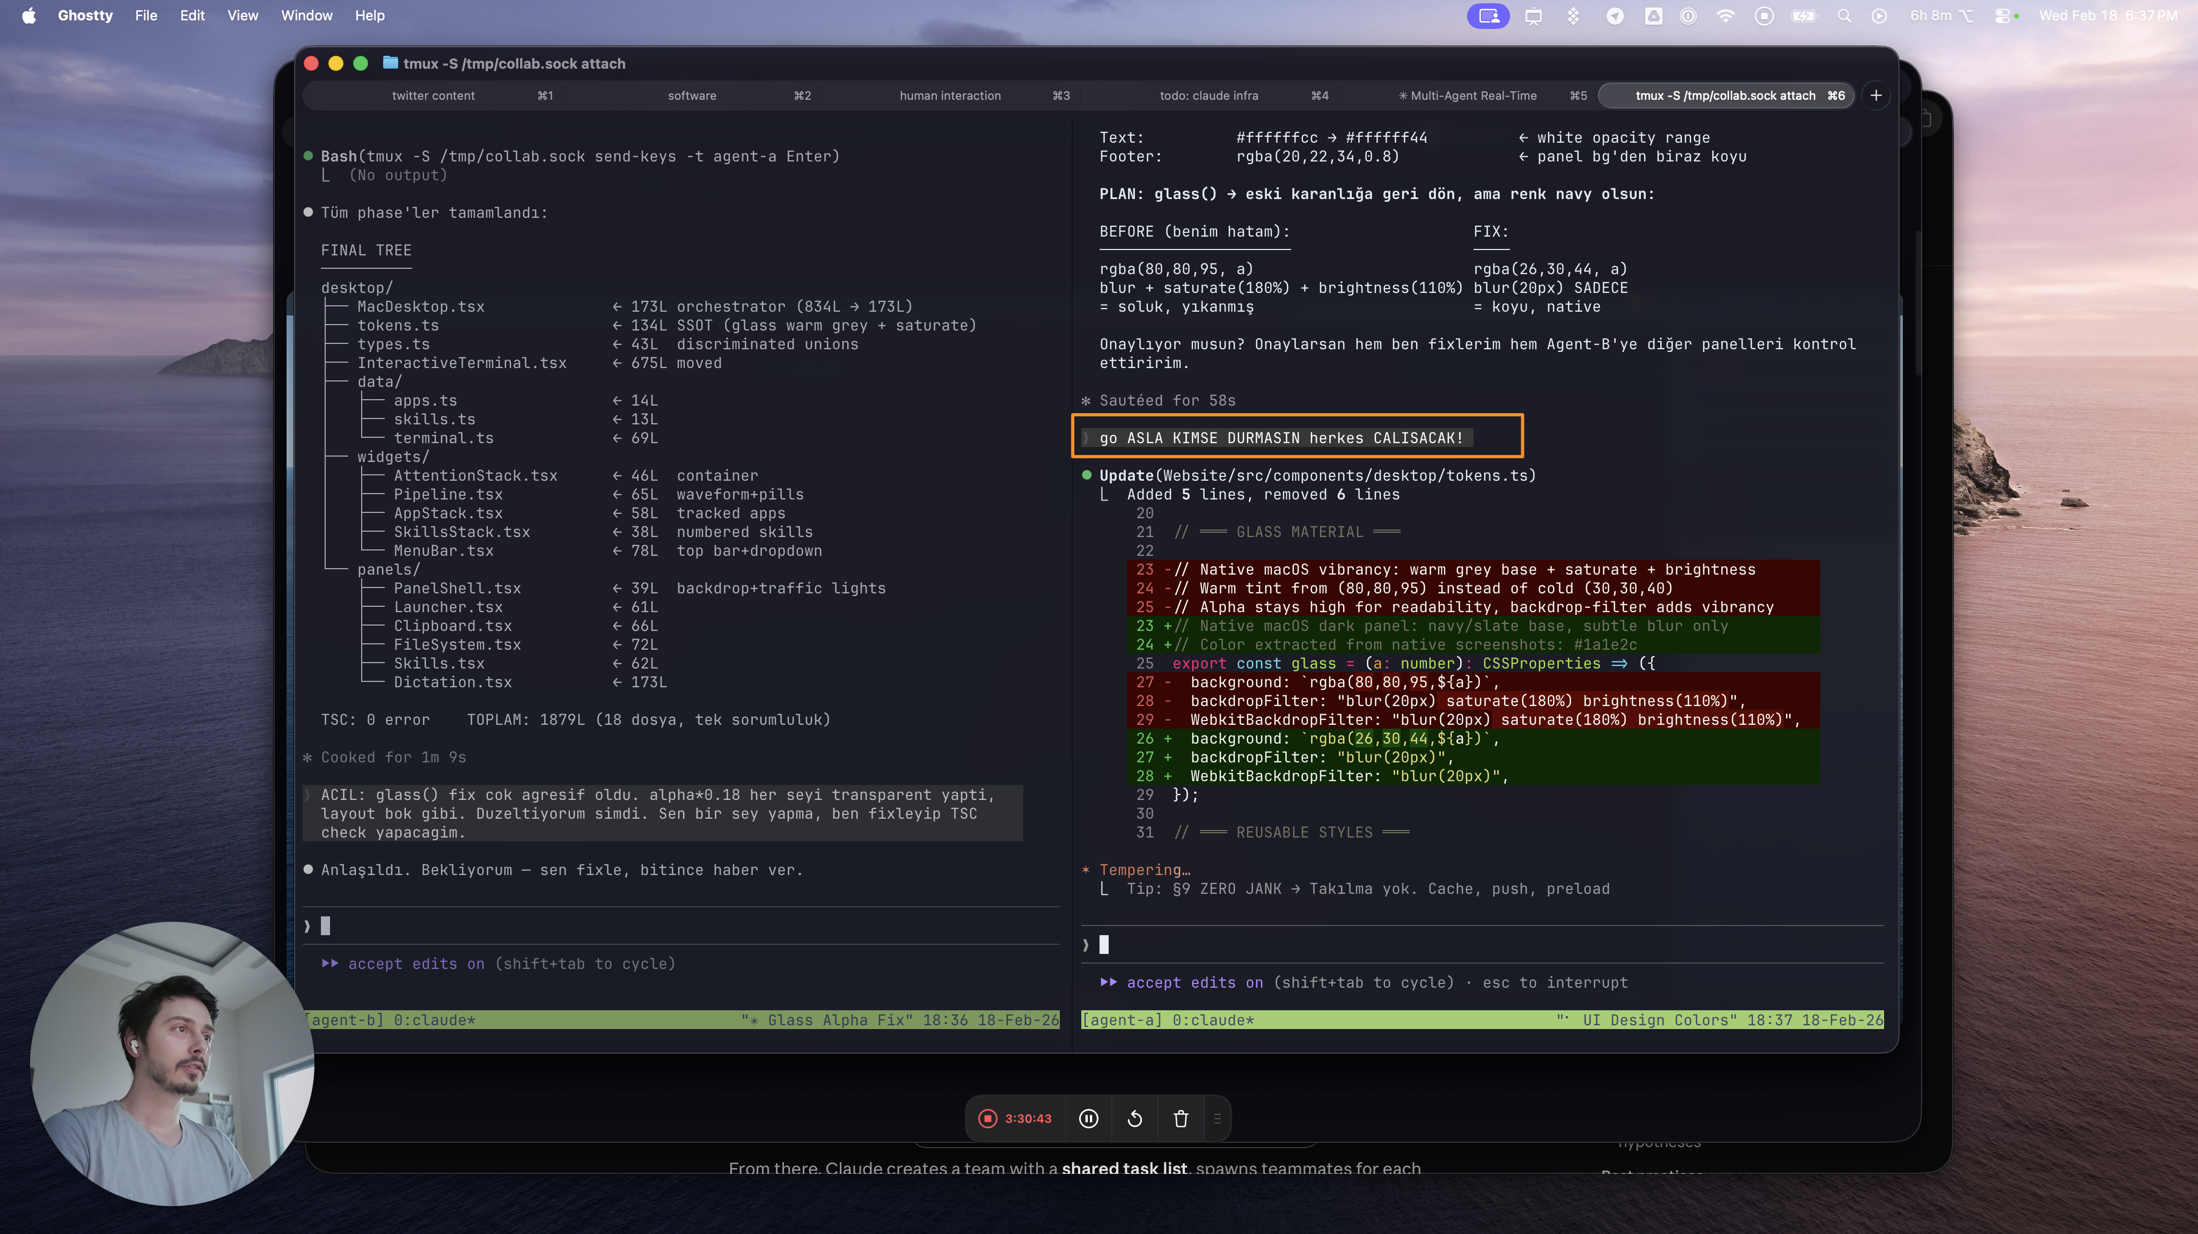This screenshot has height=1234, width=2198.
Task: Restart the recording with the circular arrow
Action: click(x=1135, y=1118)
